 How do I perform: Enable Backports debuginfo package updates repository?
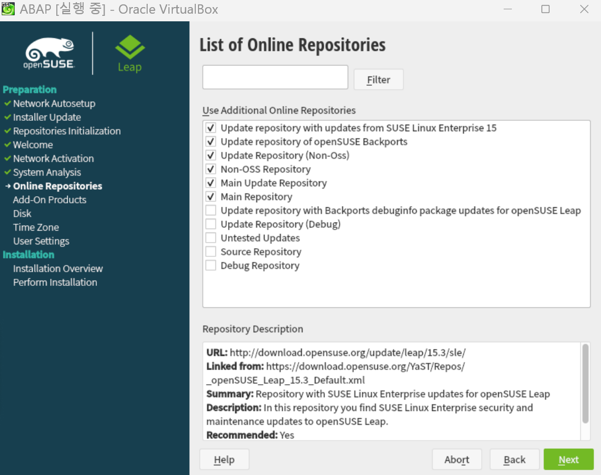(211, 210)
